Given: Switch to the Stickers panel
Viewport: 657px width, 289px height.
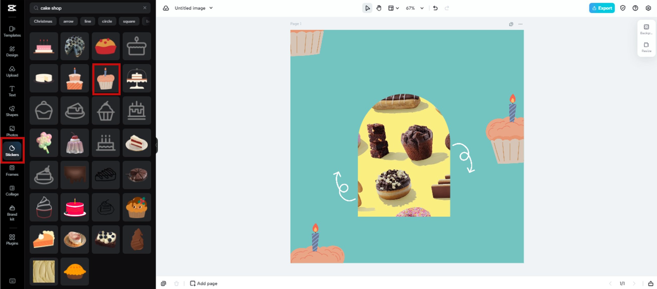Looking at the screenshot, I should [x=12, y=150].
